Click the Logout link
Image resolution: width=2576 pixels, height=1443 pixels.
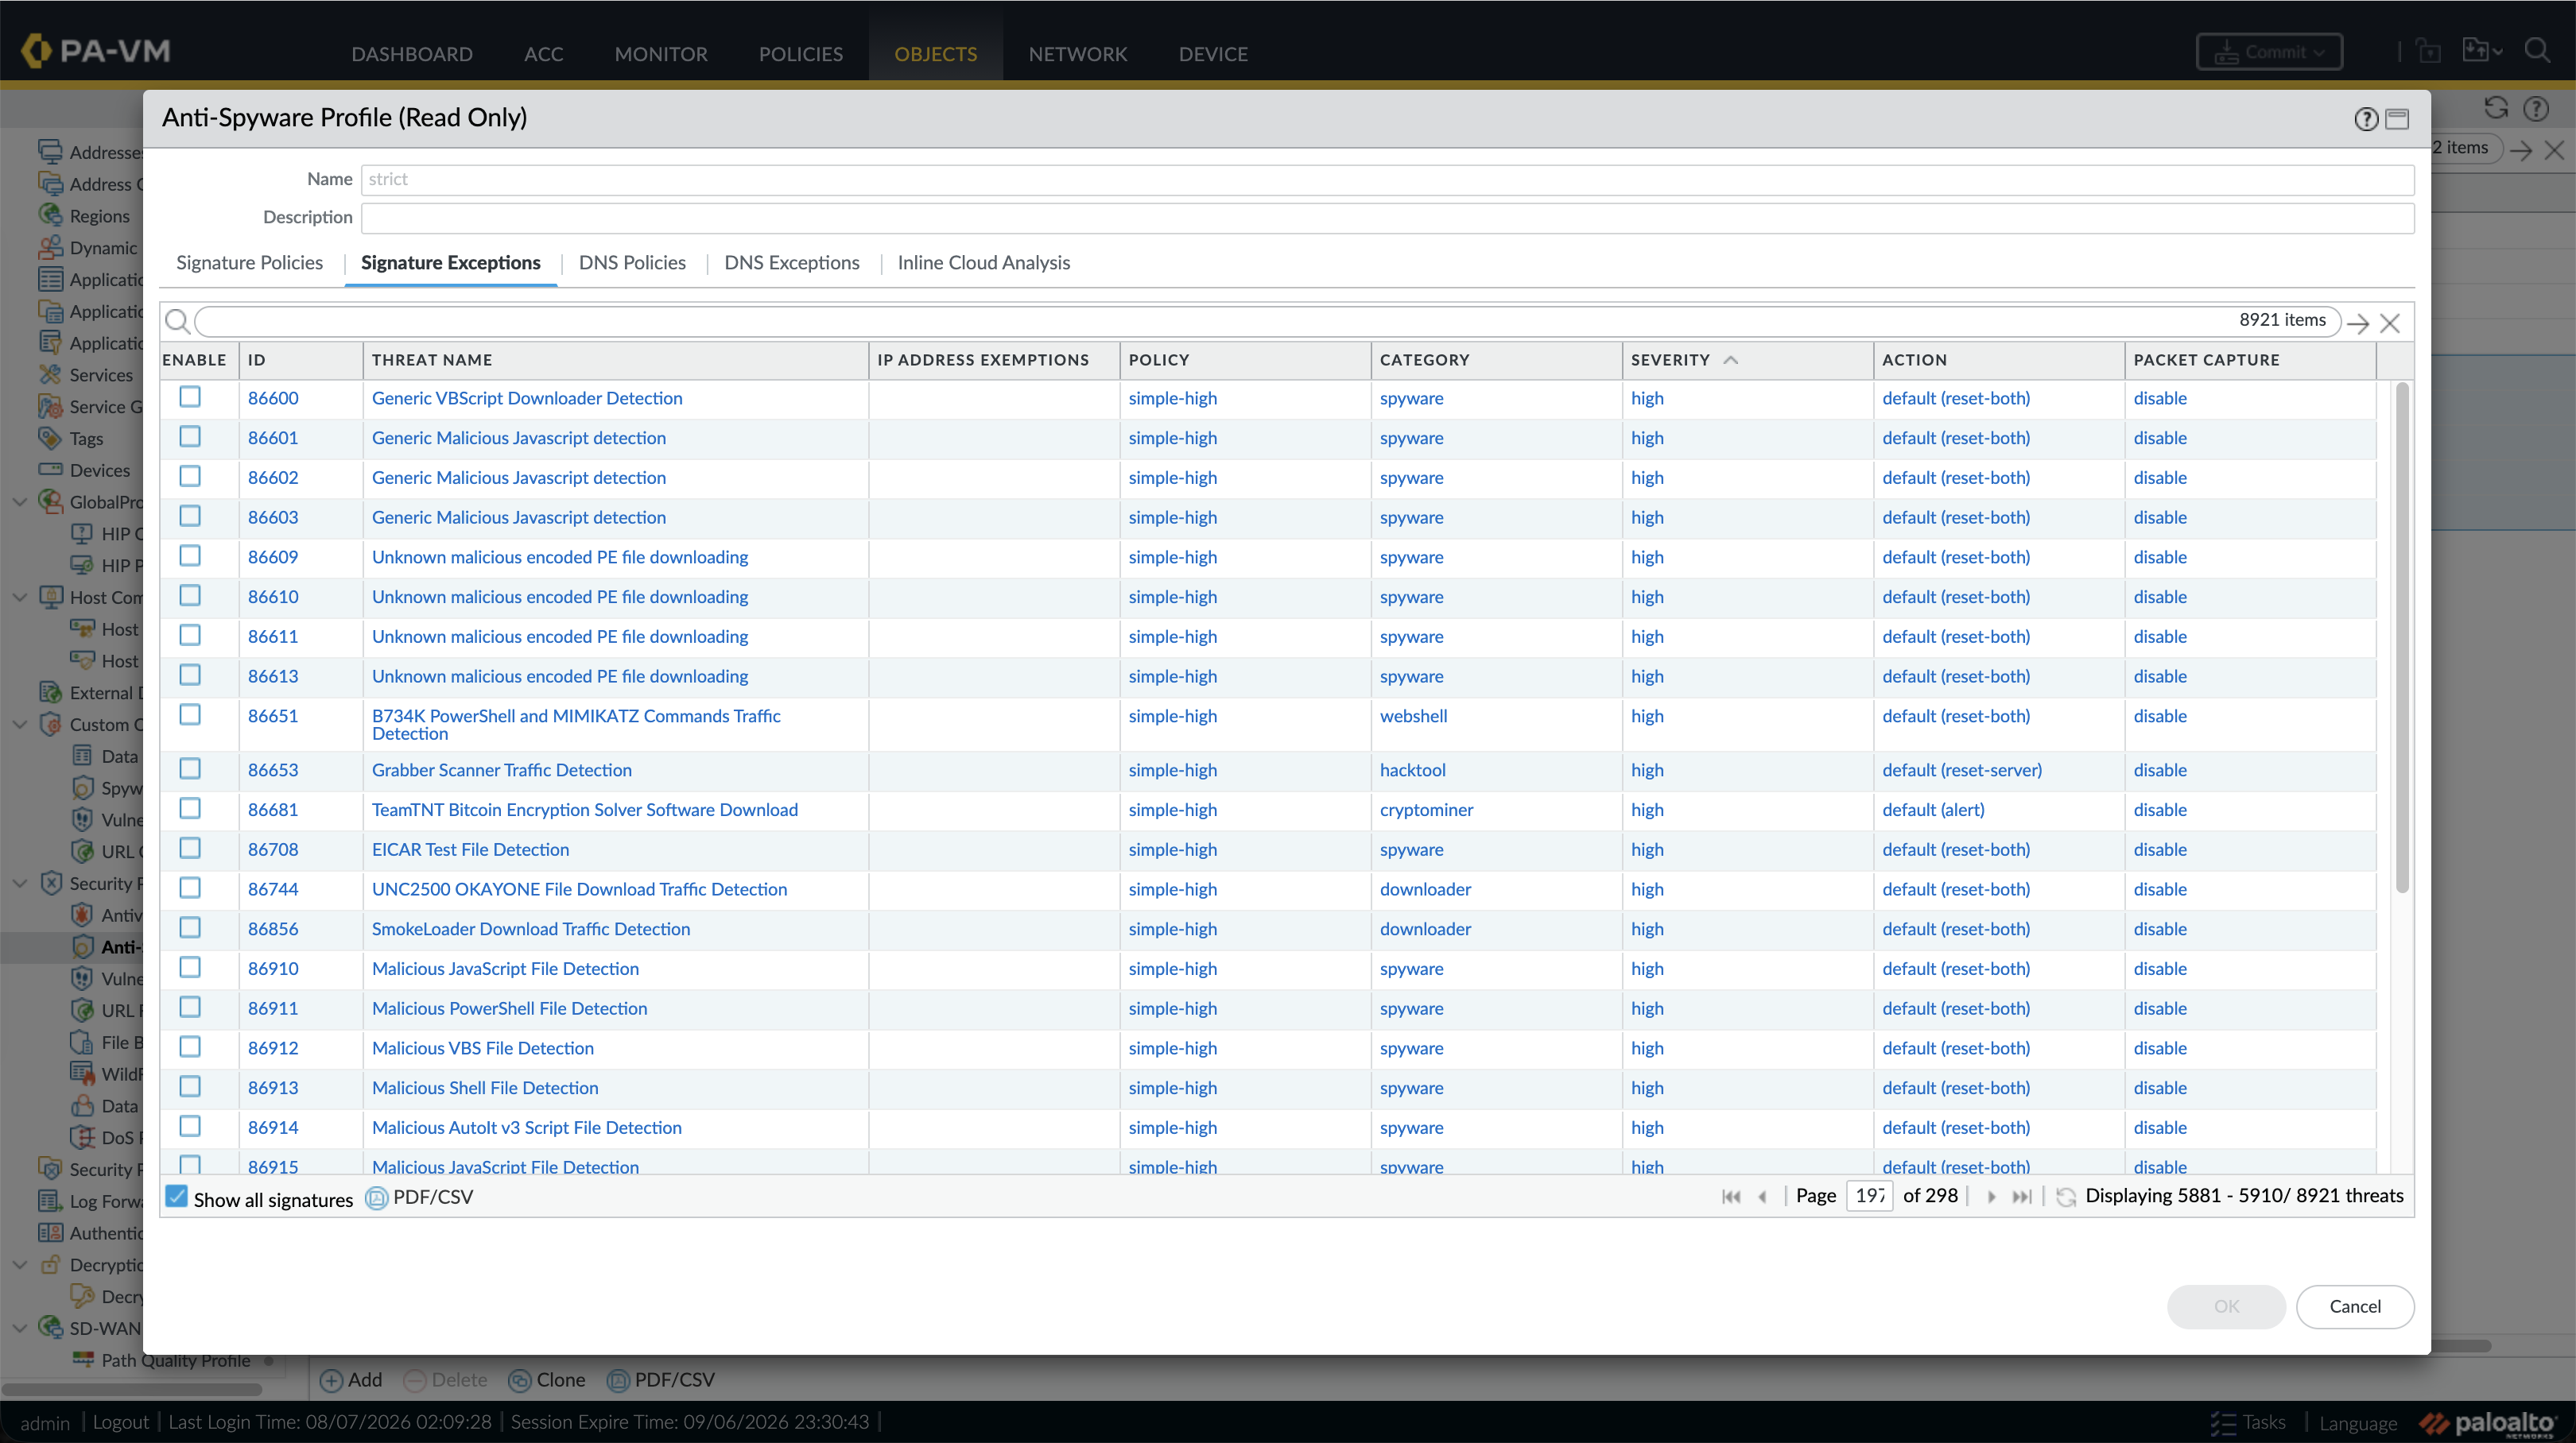point(120,1423)
